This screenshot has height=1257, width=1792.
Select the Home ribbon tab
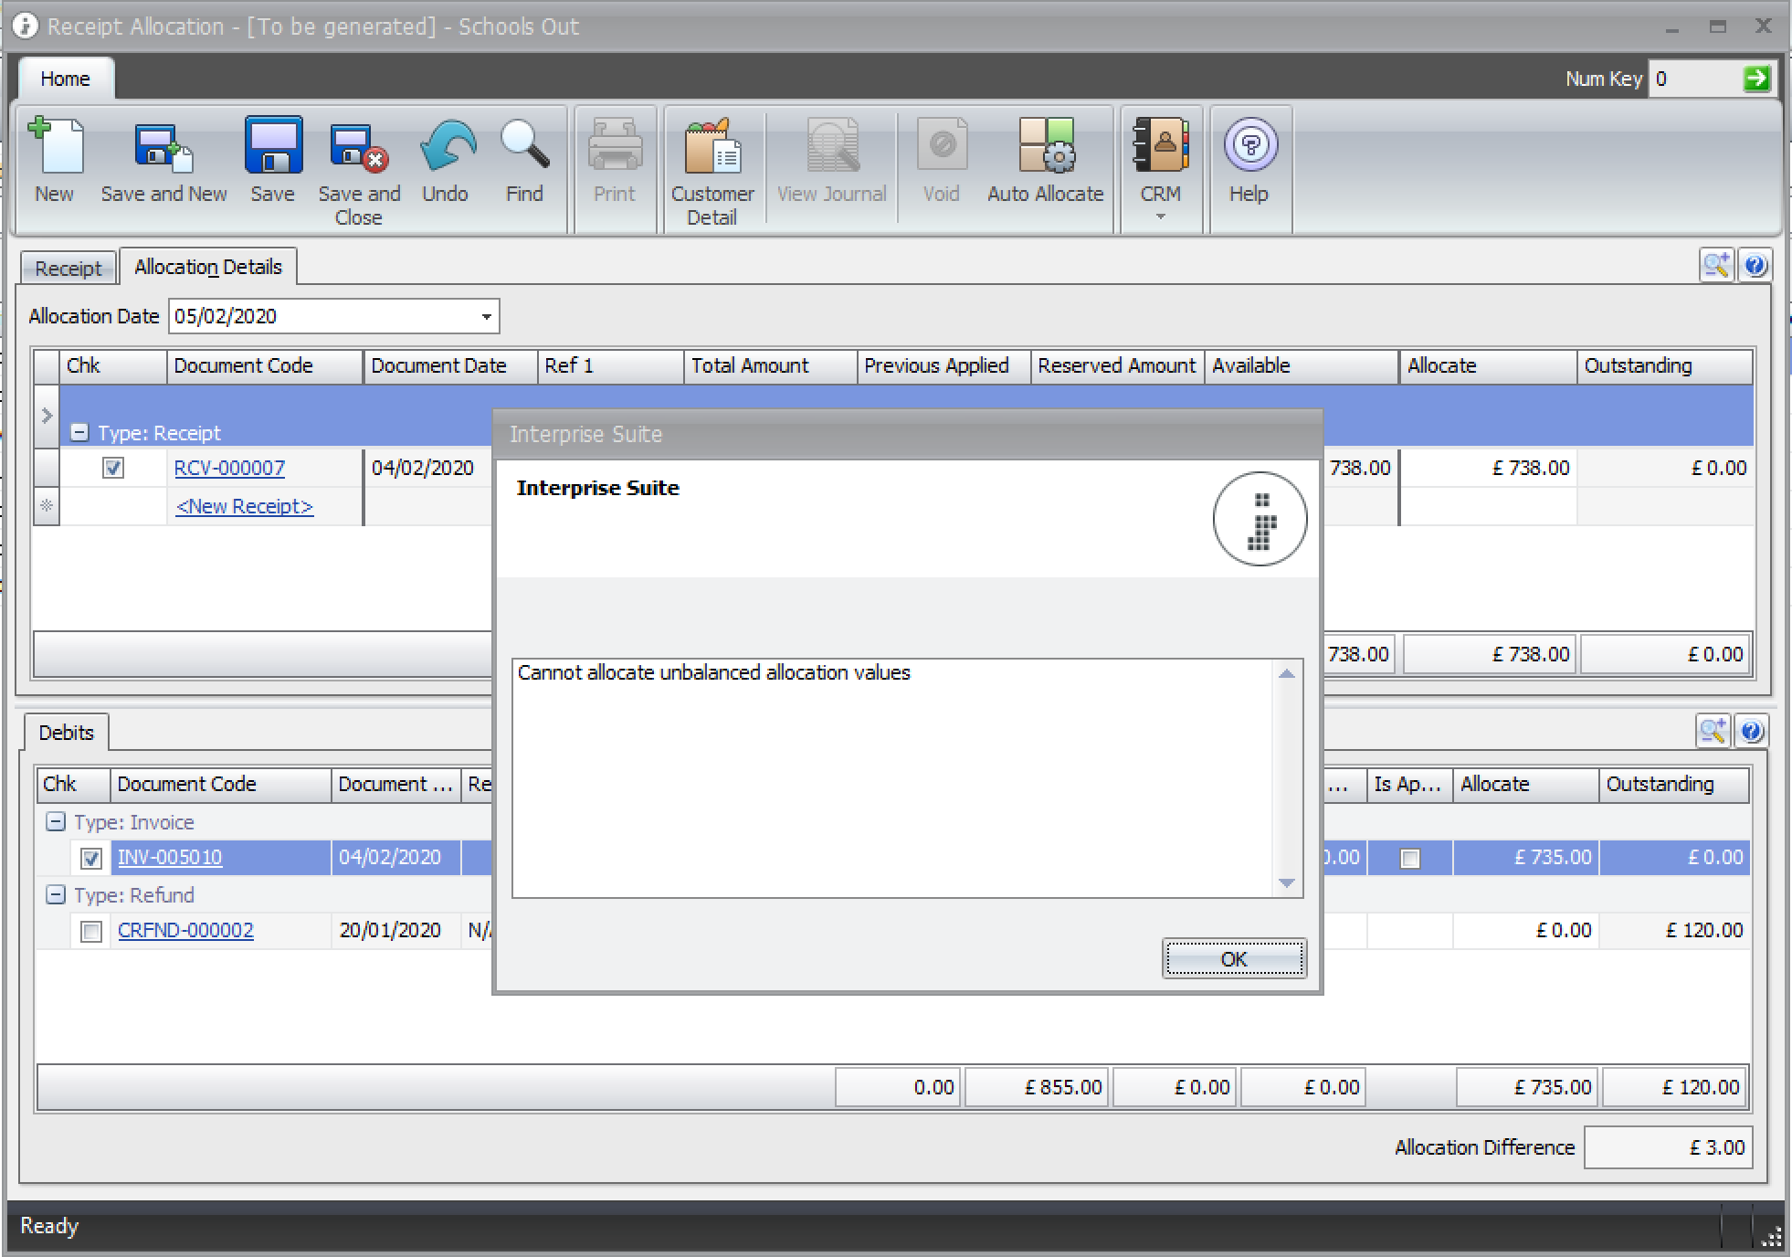click(x=65, y=79)
